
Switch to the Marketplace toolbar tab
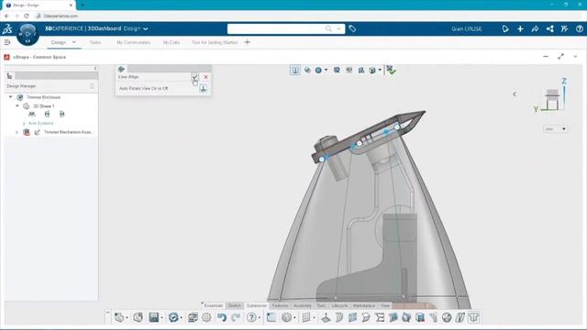[x=363, y=305]
